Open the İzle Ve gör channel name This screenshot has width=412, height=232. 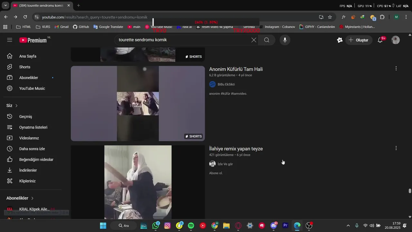[x=225, y=164]
